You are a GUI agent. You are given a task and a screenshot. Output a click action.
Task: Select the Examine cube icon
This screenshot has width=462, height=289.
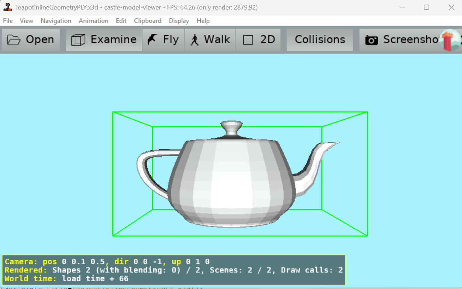point(78,40)
